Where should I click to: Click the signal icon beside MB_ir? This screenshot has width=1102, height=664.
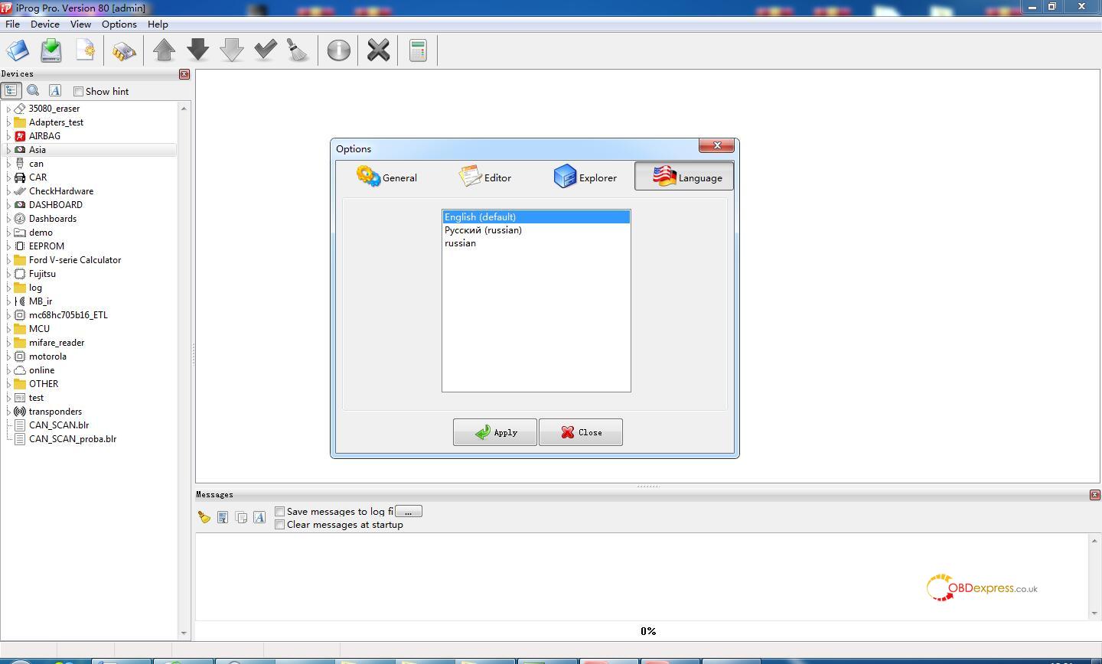[x=20, y=301]
